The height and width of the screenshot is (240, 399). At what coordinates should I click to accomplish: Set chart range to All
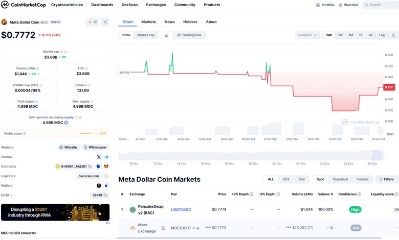point(370,35)
